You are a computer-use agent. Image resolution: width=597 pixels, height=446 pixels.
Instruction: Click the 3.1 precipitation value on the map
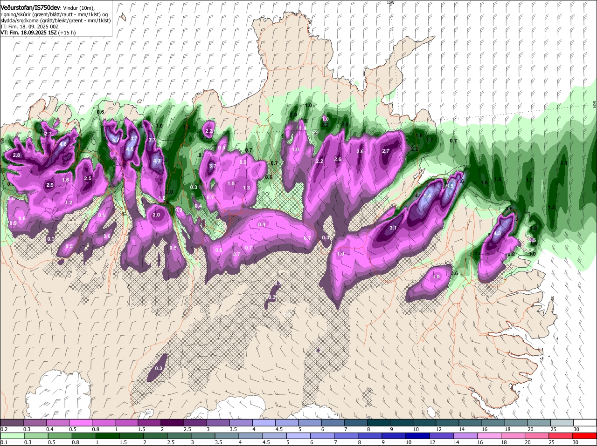coord(393,228)
